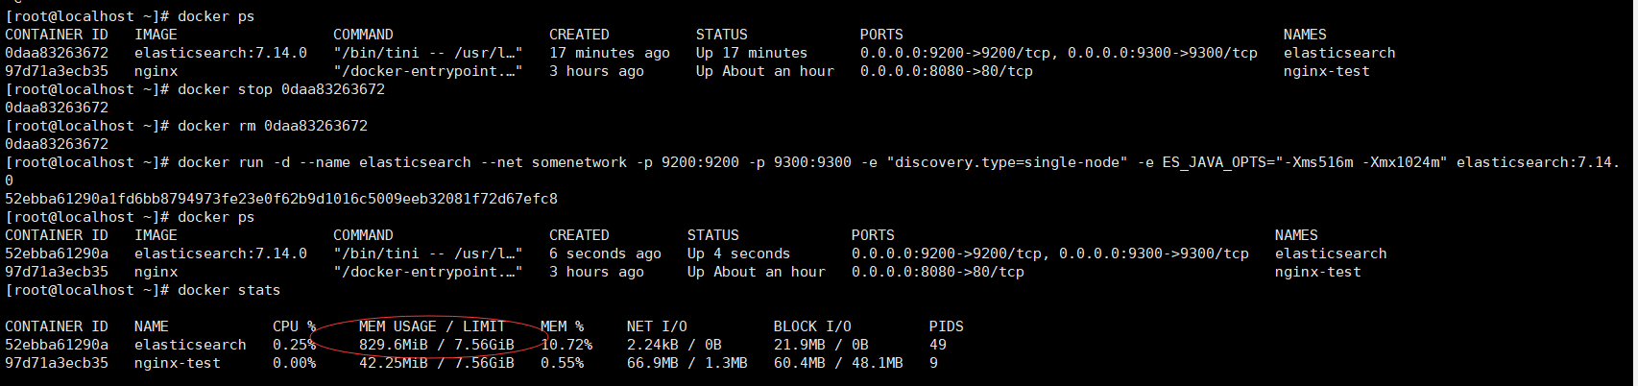
Task: Click "nginx-test" under the stats NAME column
Action: click(178, 363)
